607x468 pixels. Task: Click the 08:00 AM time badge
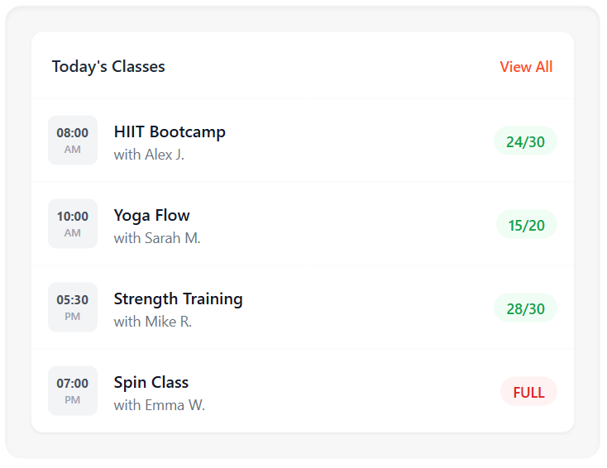[x=73, y=140]
